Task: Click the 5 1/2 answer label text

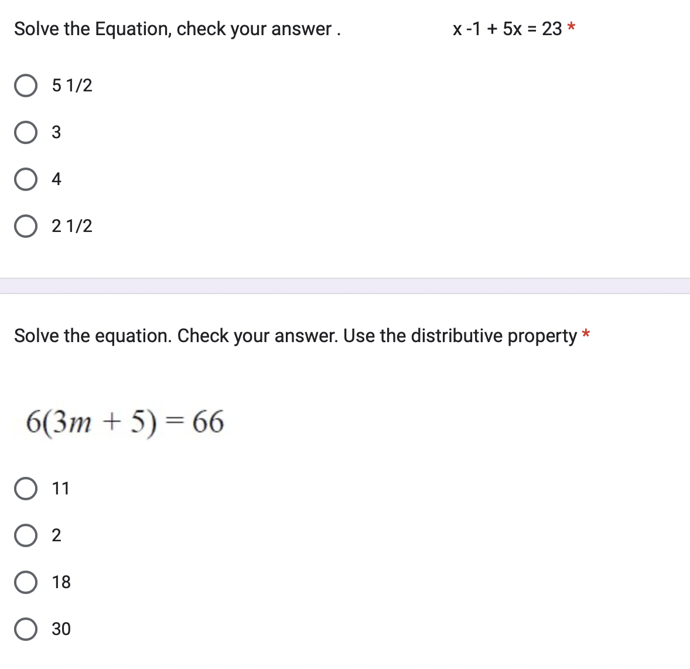Action: pos(72,85)
